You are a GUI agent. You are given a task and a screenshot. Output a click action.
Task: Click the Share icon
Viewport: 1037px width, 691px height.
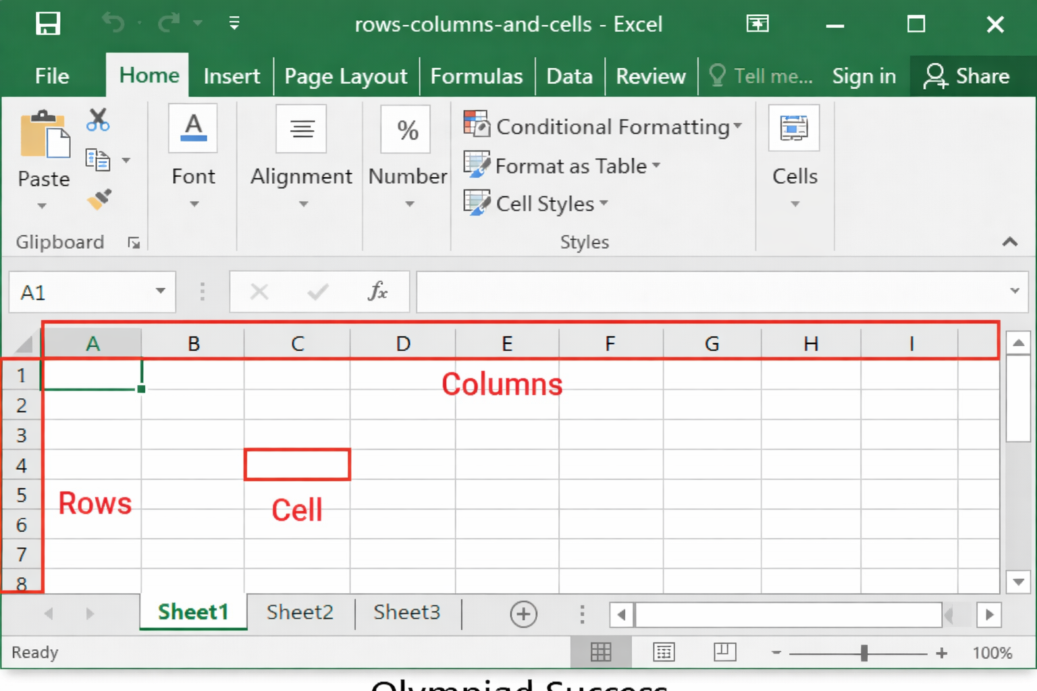click(936, 76)
